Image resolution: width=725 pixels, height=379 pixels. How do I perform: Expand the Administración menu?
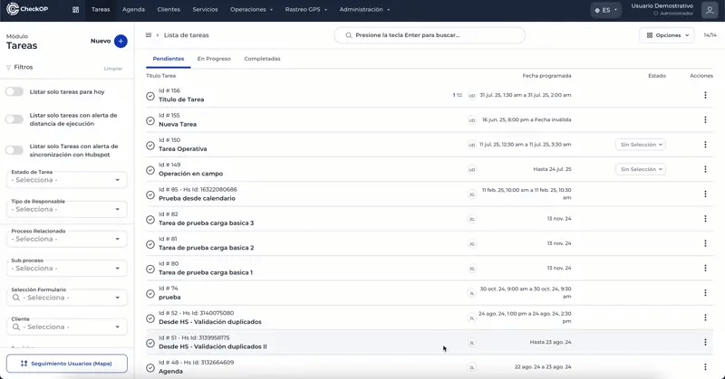point(365,9)
